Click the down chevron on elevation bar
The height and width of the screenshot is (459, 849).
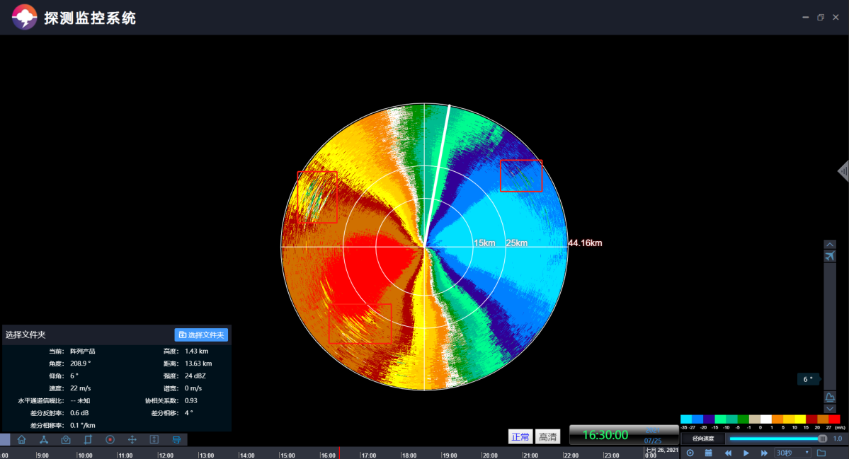tap(830, 409)
